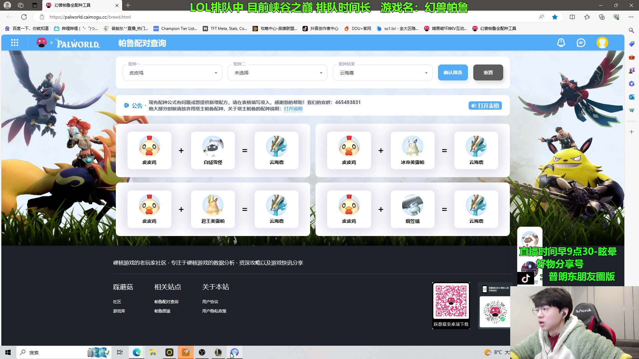Select the 白绒雪怪 pal card
The image size is (639, 359).
pyautogui.click(x=213, y=150)
